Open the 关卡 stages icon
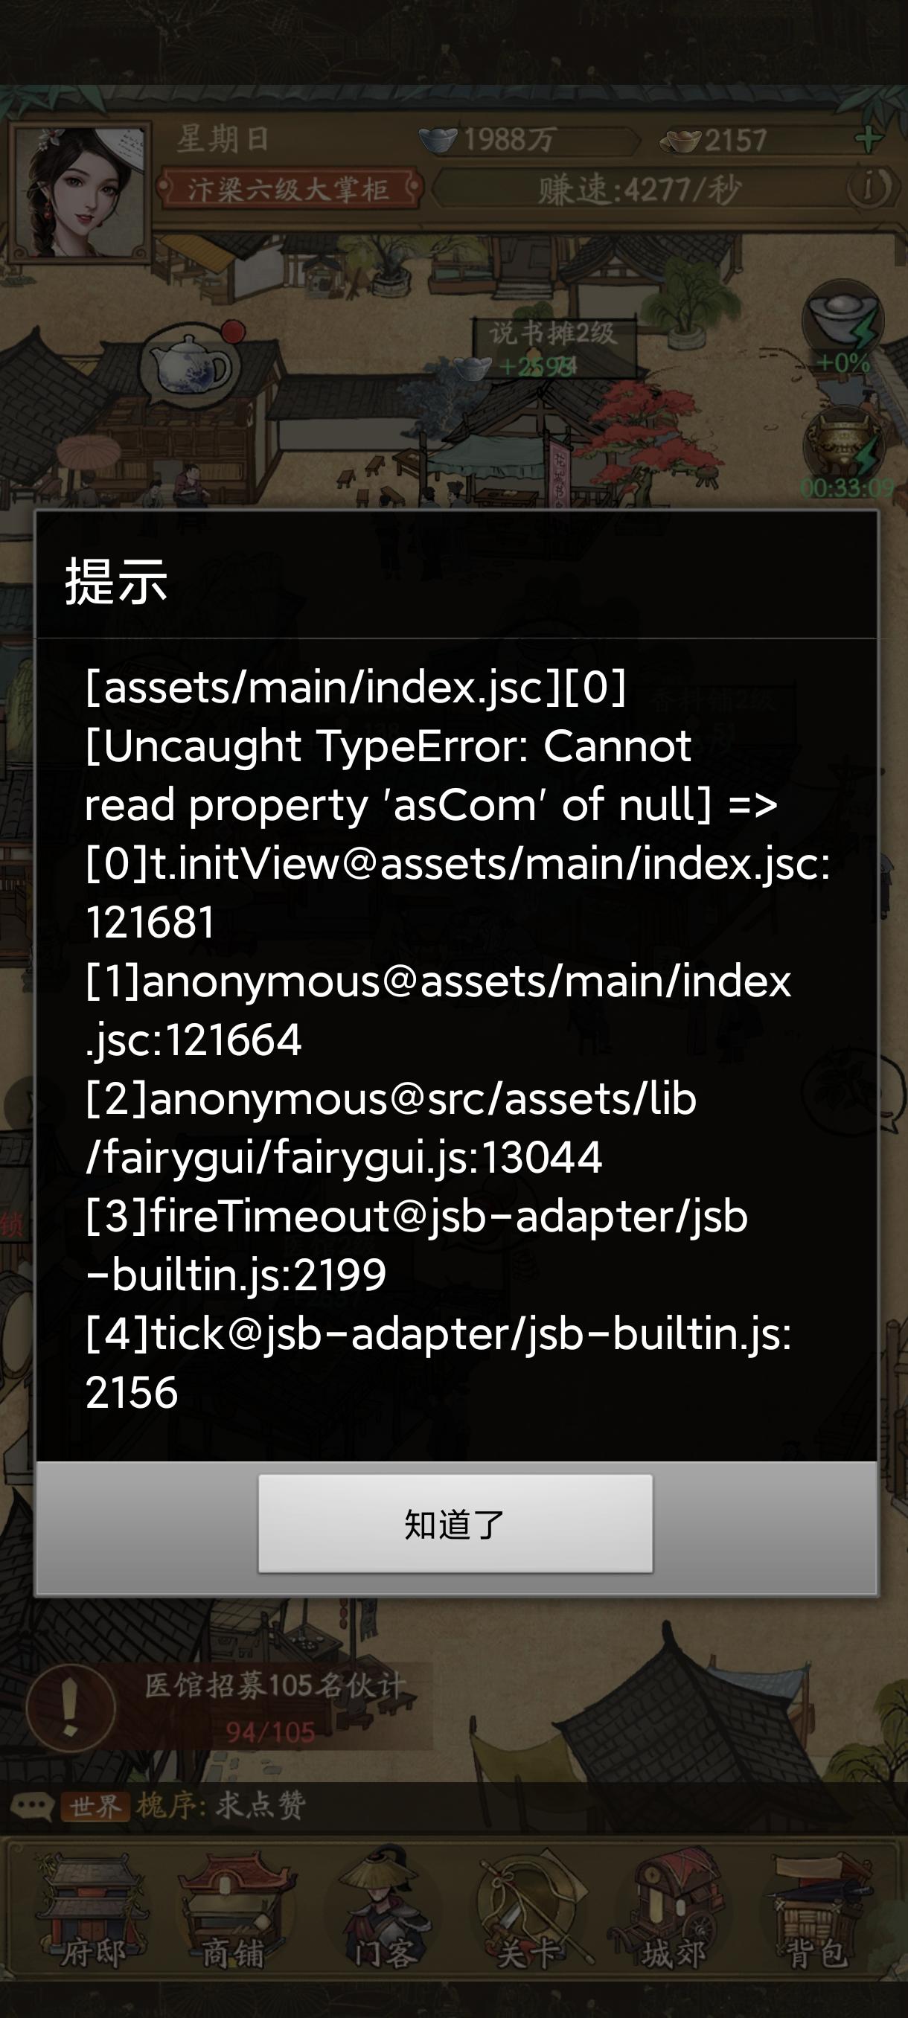Viewport: 908px width, 2018px height. pyautogui.click(x=526, y=1913)
